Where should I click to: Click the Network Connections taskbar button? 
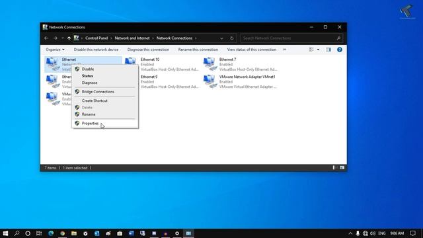coord(188,233)
